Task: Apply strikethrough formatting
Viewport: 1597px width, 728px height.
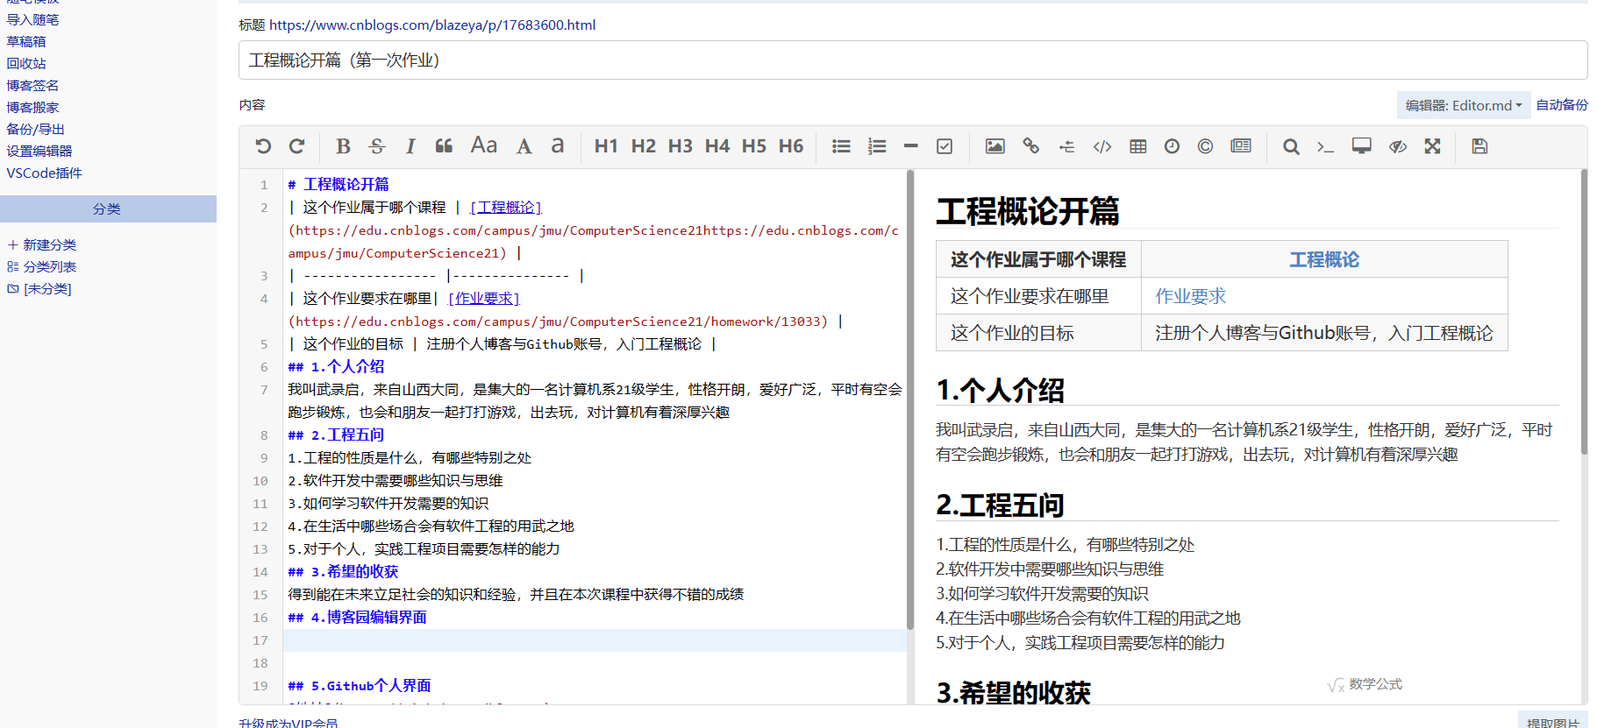Action: pyautogui.click(x=377, y=146)
